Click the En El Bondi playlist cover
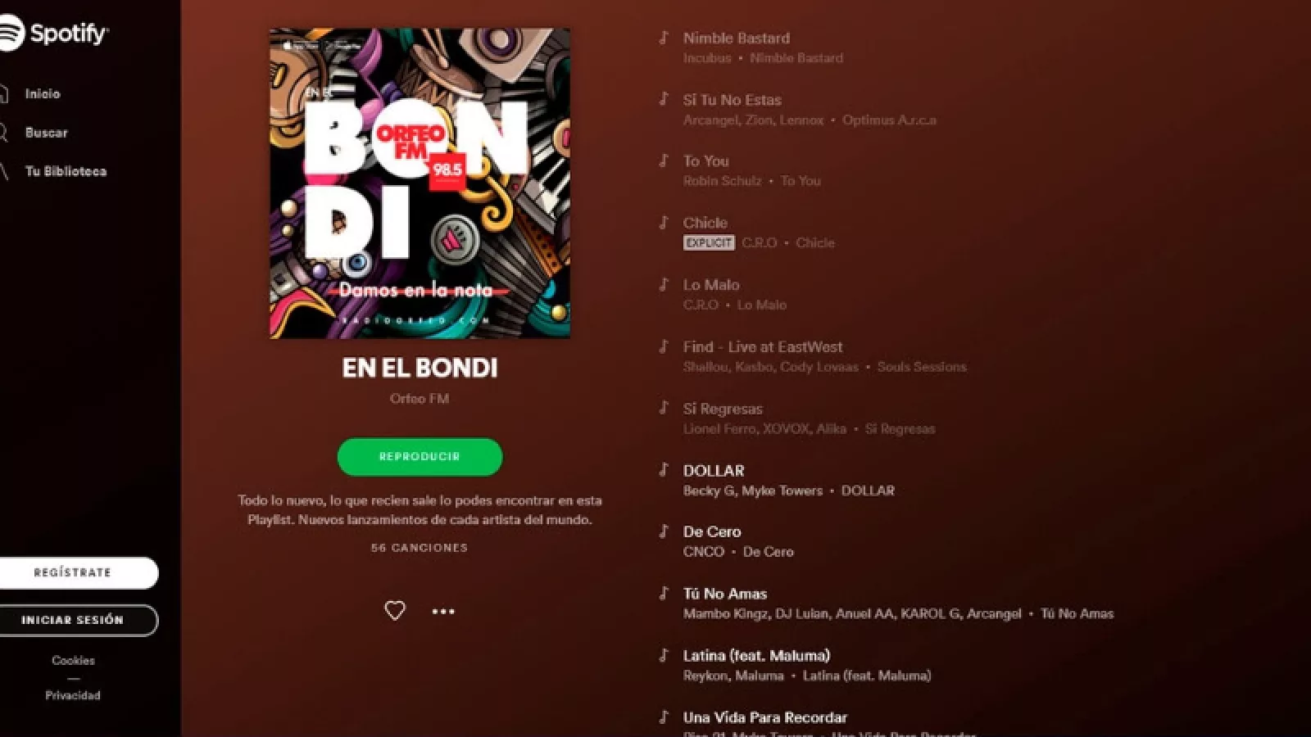The height and width of the screenshot is (737, 1311). [420, 183]
